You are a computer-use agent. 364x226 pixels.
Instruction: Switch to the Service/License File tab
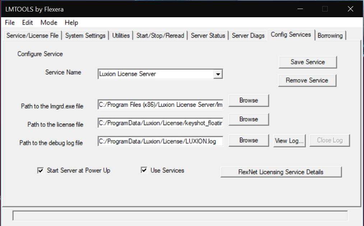[32, 36]
